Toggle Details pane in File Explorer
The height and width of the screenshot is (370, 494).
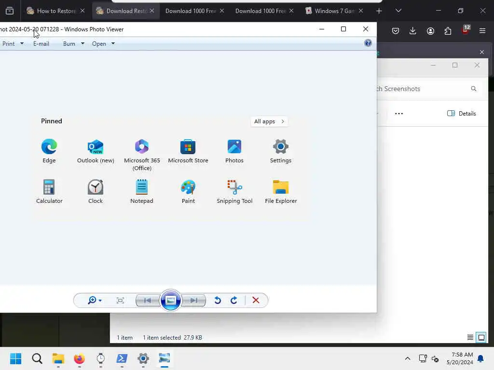pyautogui.click(x=462, y=114)
